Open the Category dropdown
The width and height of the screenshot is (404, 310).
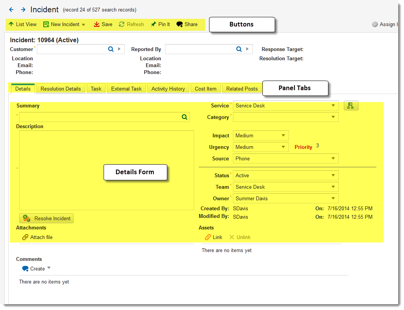285,117
